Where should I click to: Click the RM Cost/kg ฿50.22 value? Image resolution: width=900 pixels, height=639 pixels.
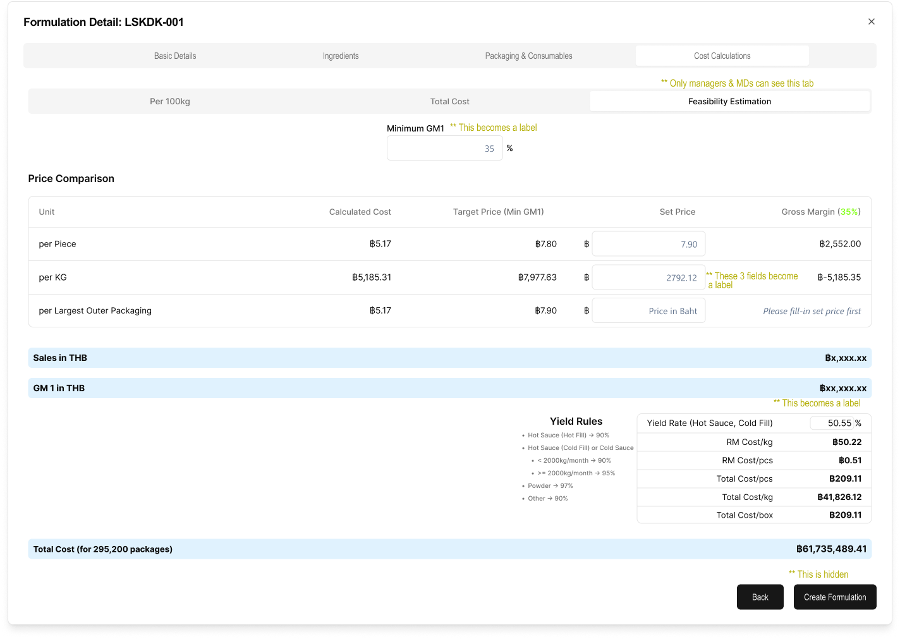(846, 442)
